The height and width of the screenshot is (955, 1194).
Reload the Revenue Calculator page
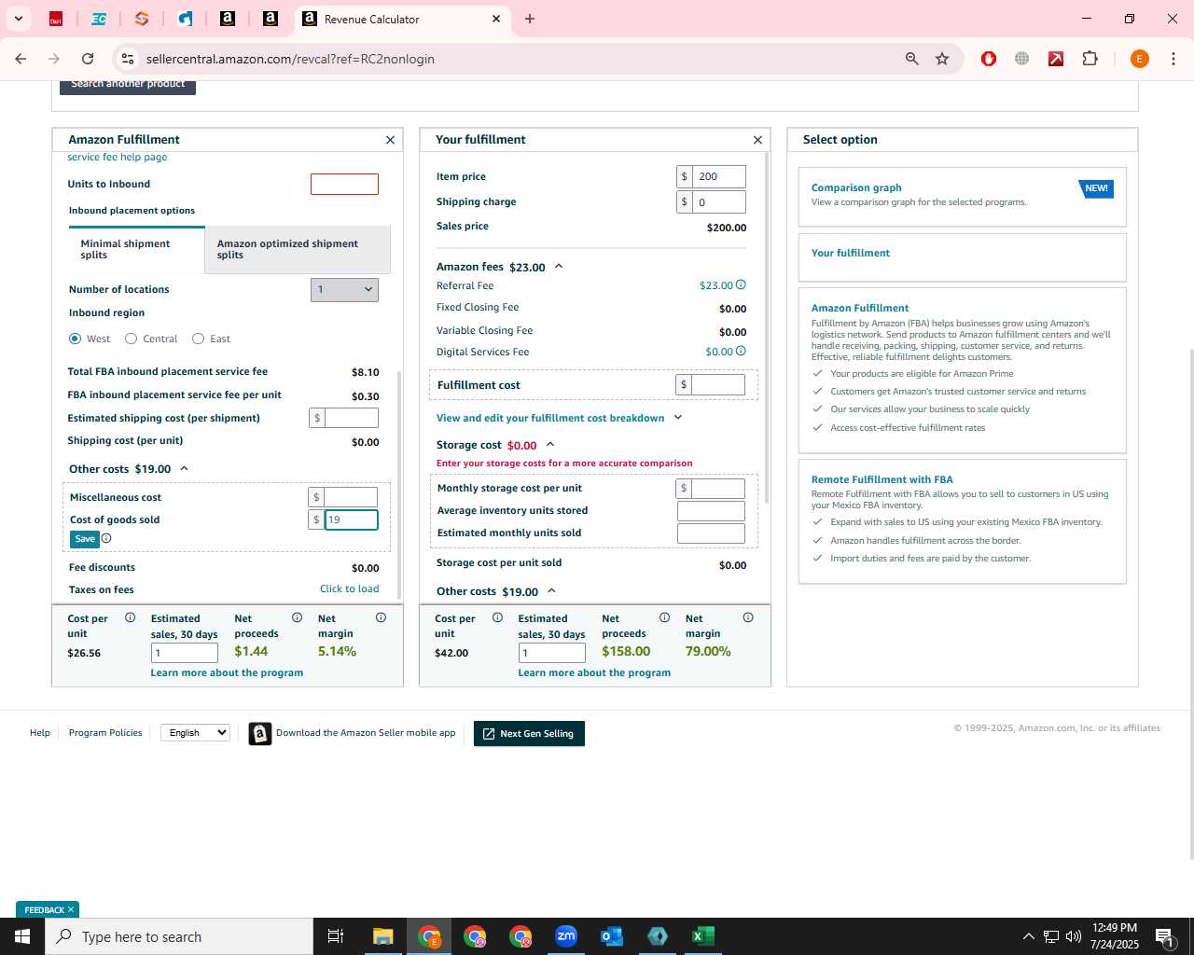[x=88, y=59]
